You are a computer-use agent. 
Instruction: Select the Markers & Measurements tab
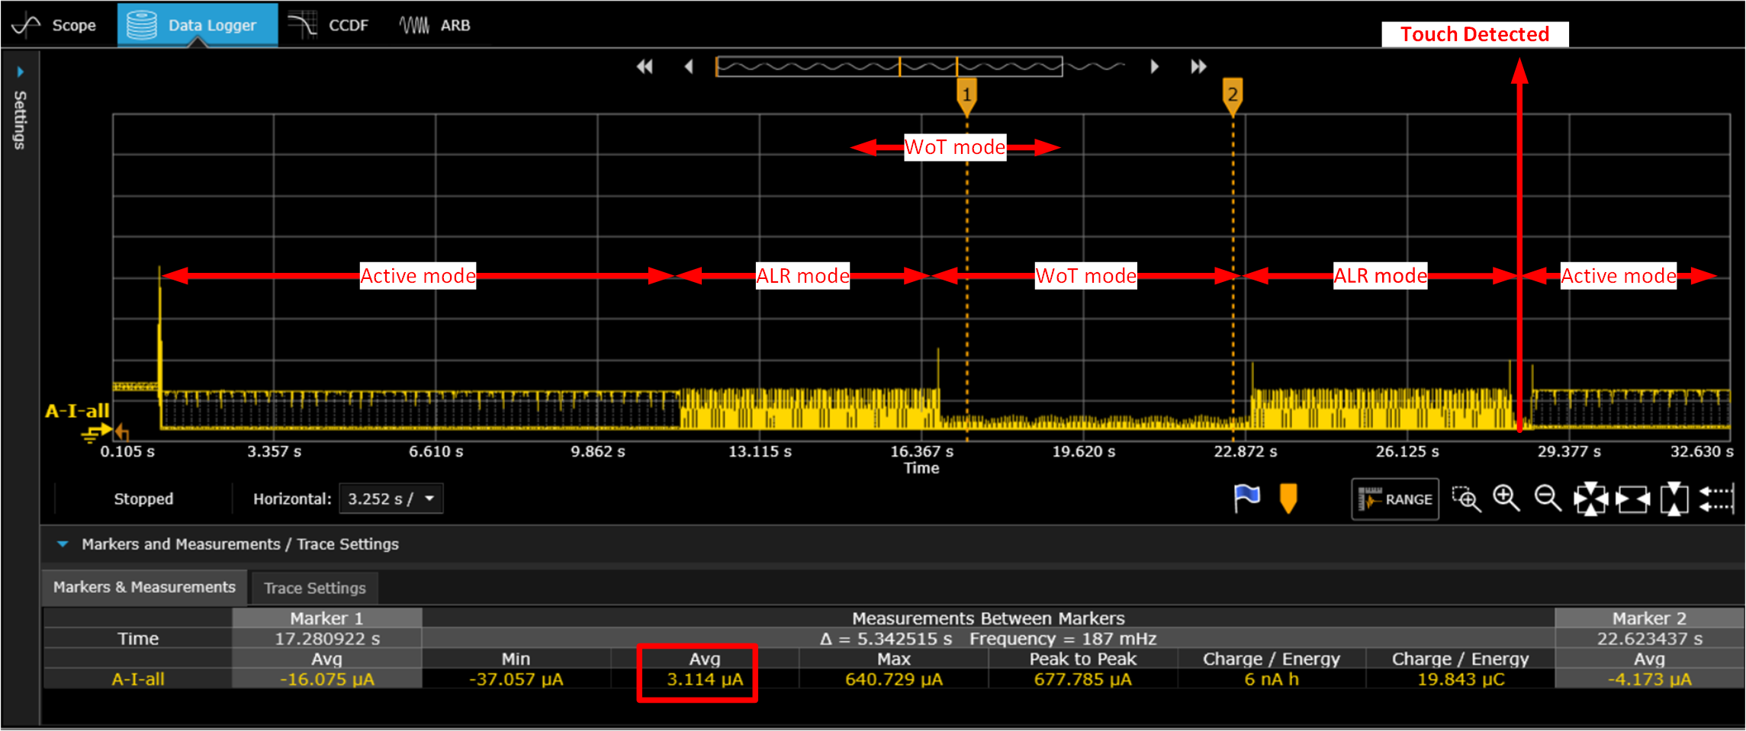[x=144, y=588]
